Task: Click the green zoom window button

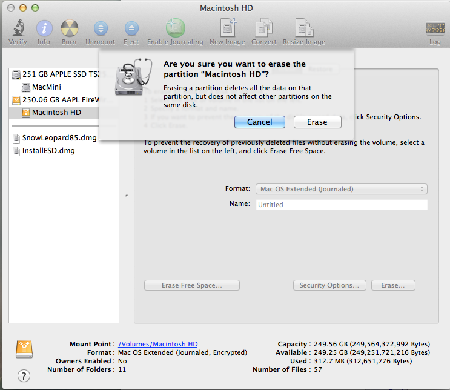Action: coord(35,8)
